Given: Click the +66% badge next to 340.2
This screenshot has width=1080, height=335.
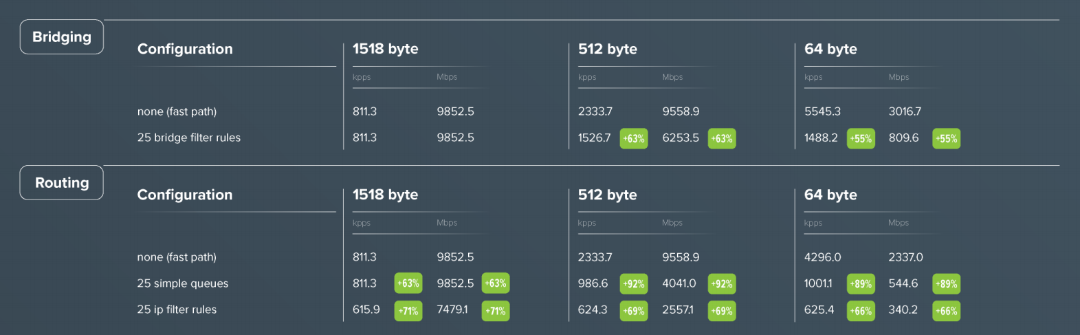Looking at the screenshot, I should pos(946,311).
